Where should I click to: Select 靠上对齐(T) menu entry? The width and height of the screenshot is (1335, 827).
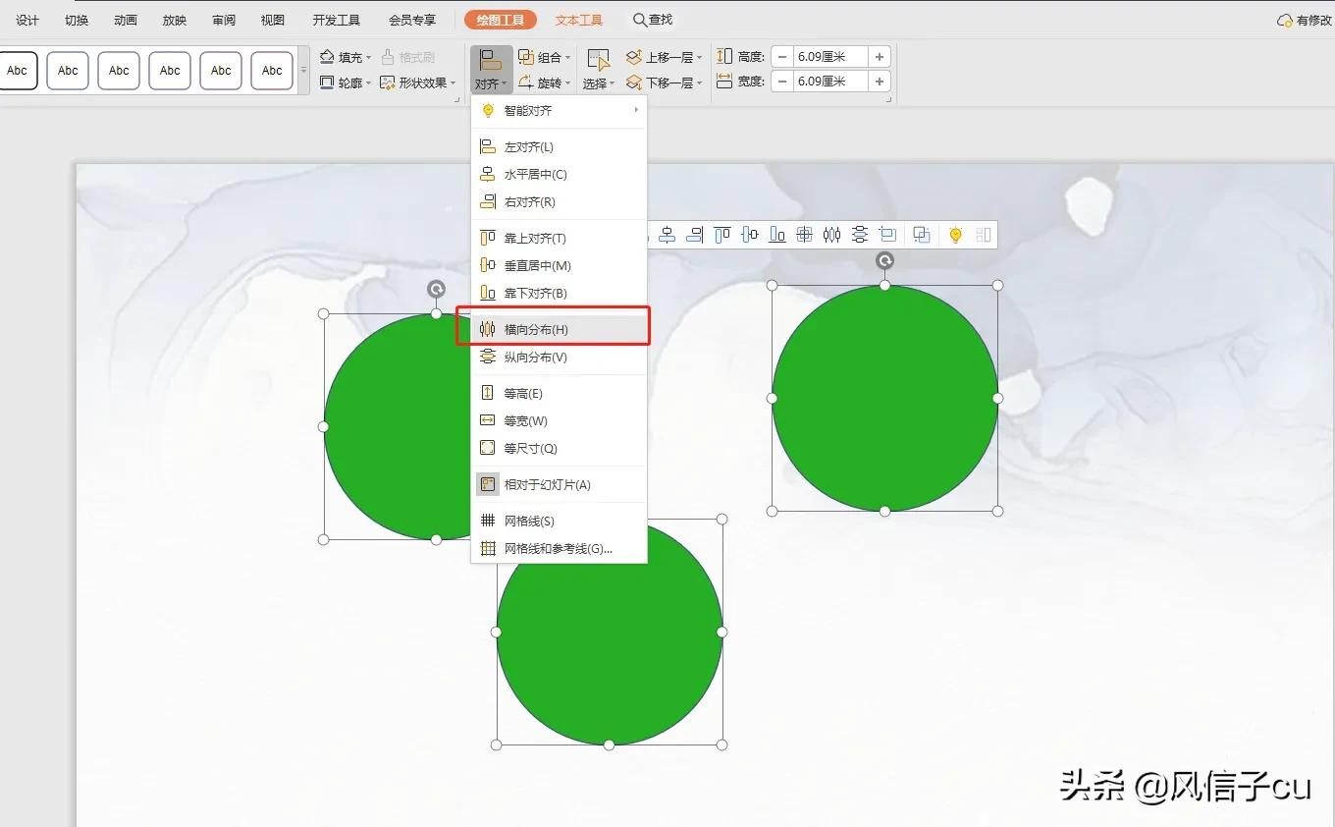(559, 239)
